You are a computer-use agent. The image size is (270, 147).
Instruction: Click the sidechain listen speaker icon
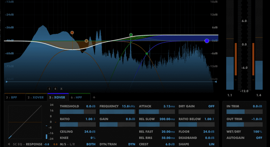coord(9,144)
